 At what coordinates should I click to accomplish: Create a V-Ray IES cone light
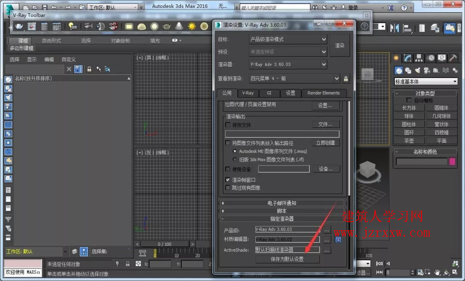point(179,27)
